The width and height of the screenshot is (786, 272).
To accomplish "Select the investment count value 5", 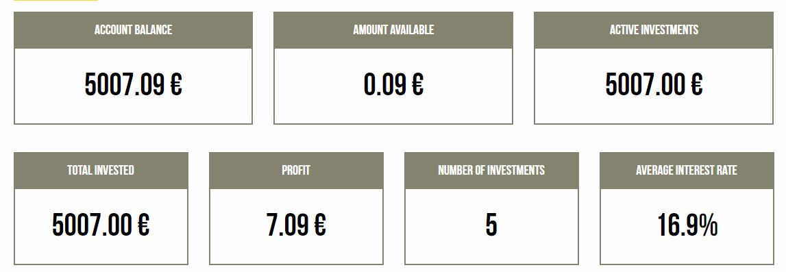I will [491, 225].
